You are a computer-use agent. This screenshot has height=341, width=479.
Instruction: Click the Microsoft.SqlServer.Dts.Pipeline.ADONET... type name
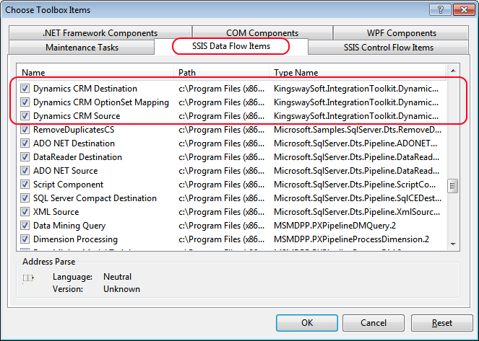tap(355, 143)
